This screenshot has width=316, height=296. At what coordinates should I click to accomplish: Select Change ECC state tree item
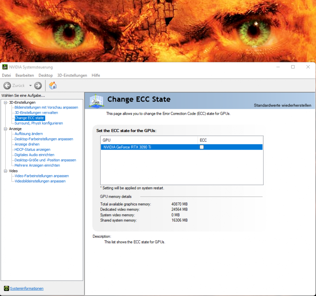29,118
